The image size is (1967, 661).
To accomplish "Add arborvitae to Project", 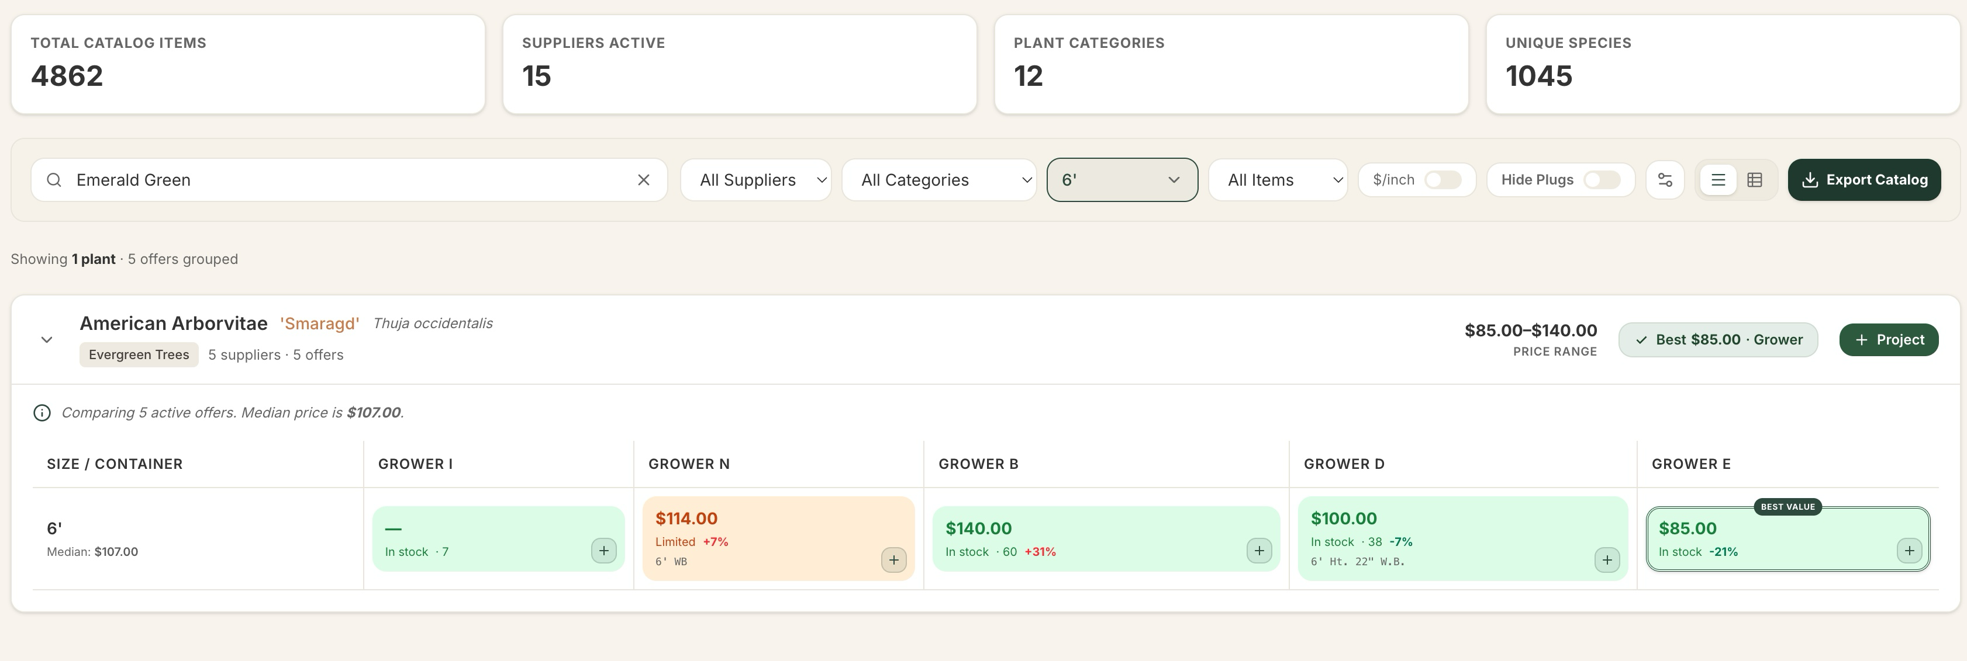I will (x=1888, y=339).
